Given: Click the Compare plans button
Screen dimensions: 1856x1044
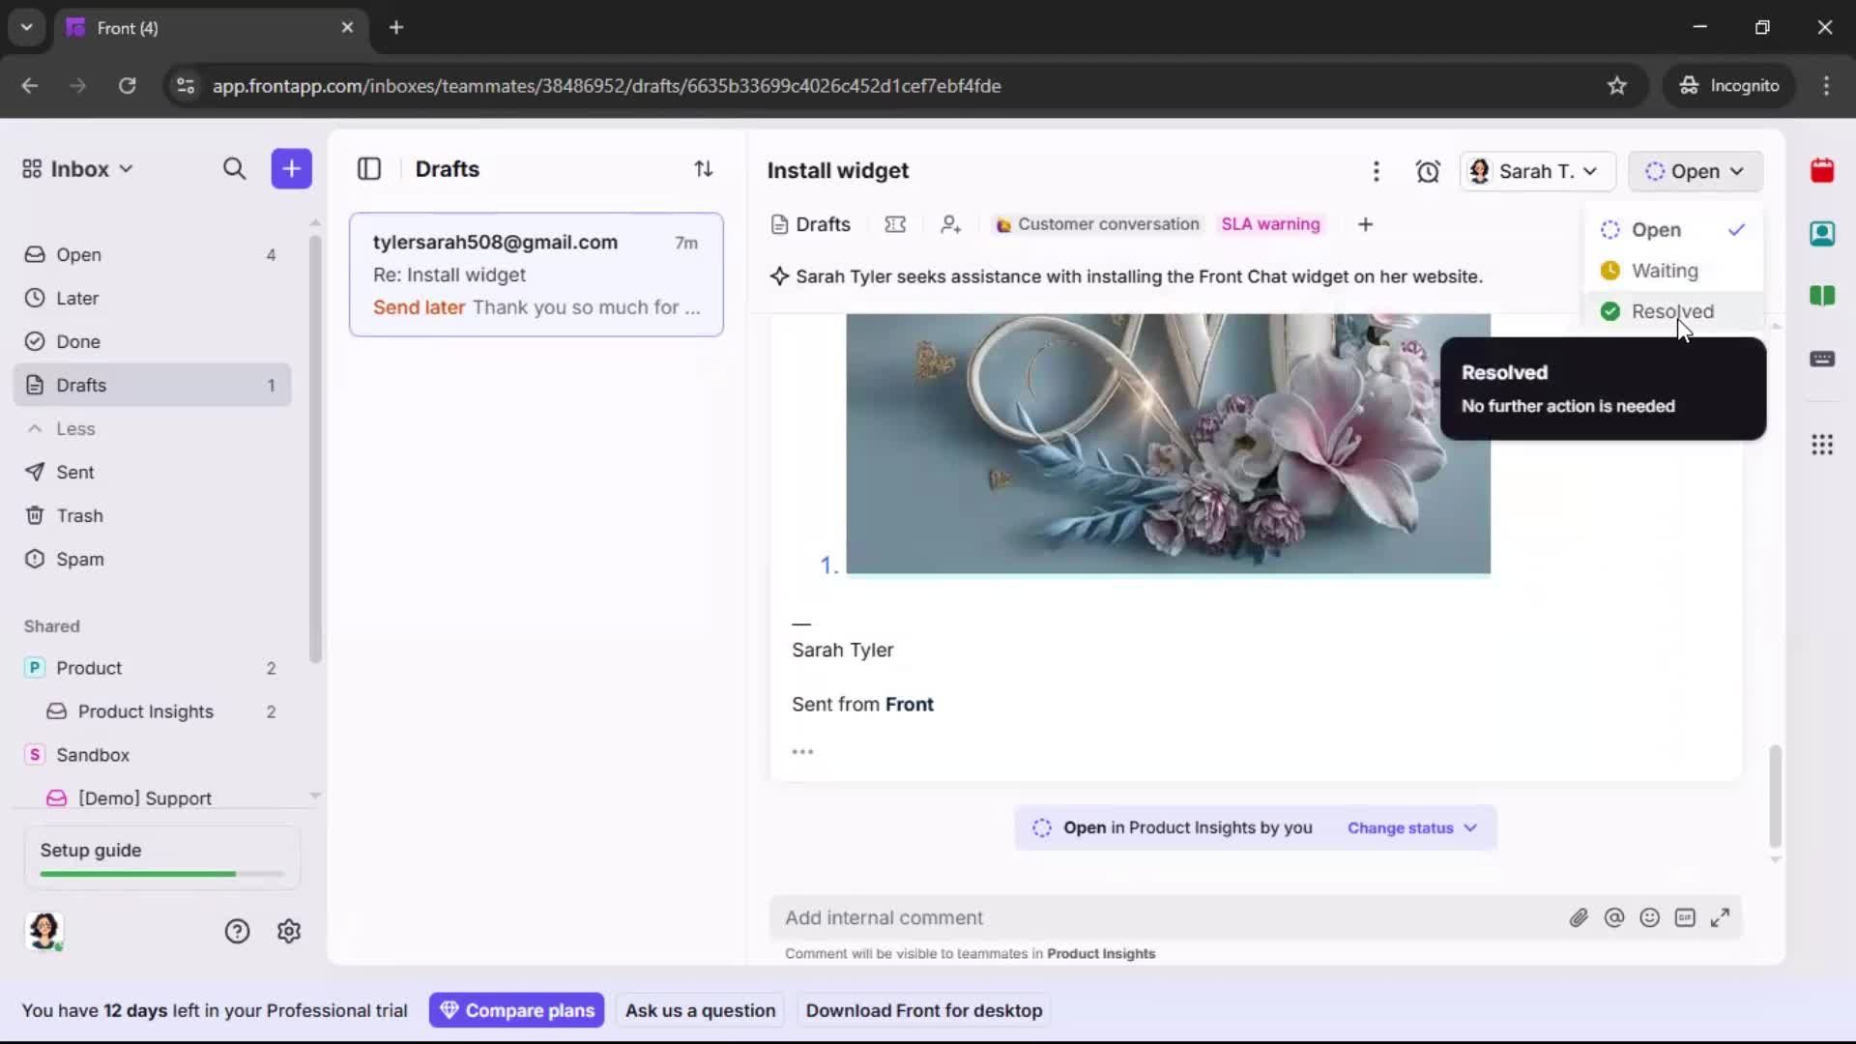Looking at the screenshot, I should (x=517, y=1010).
